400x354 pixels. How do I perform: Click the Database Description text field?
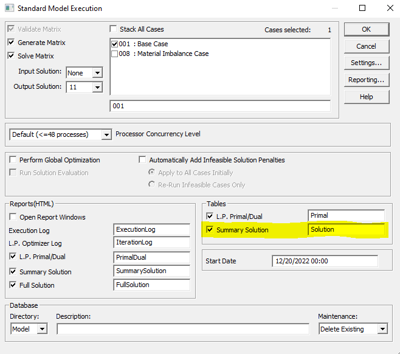tap(182, 329)
